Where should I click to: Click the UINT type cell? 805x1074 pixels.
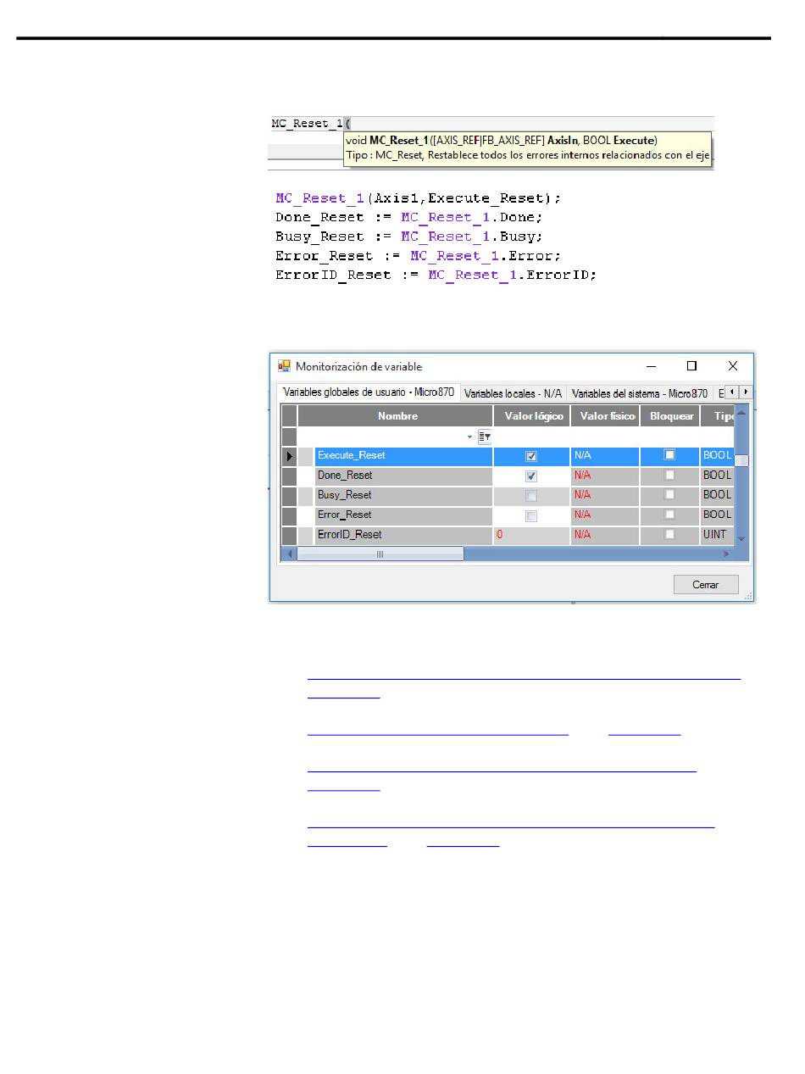pyautogui.click(x=717, y=535)
